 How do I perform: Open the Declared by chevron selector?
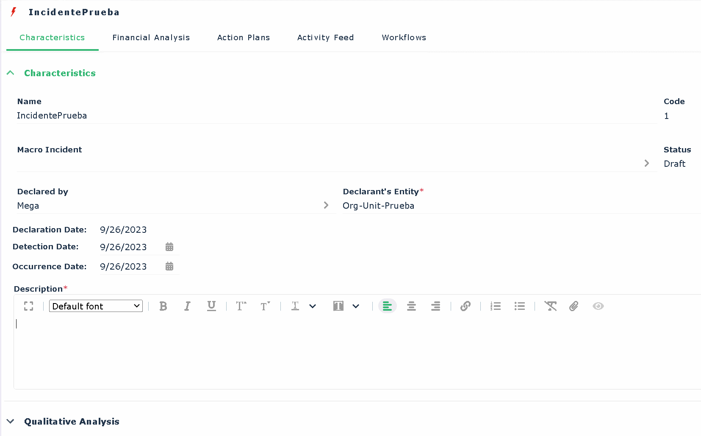point(326,205)
